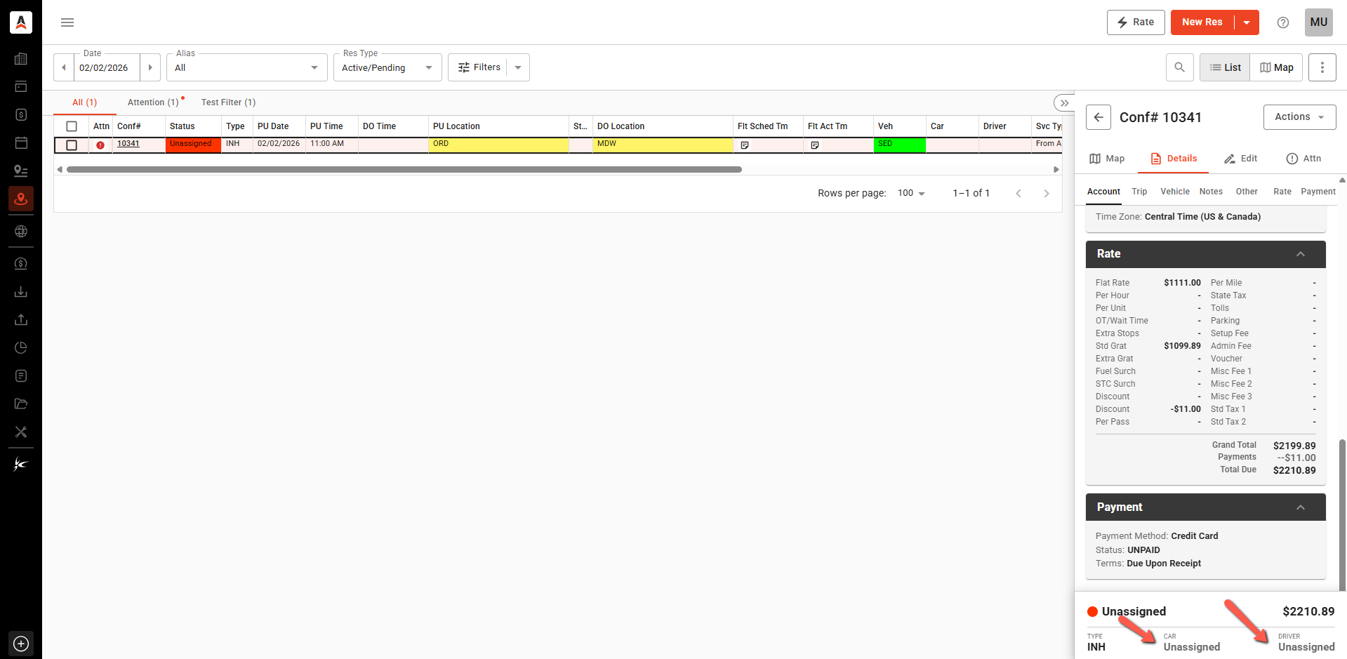Open confirmation link 10341
The height and width of the screenshot is (659, 1347).
pos(128,144)
